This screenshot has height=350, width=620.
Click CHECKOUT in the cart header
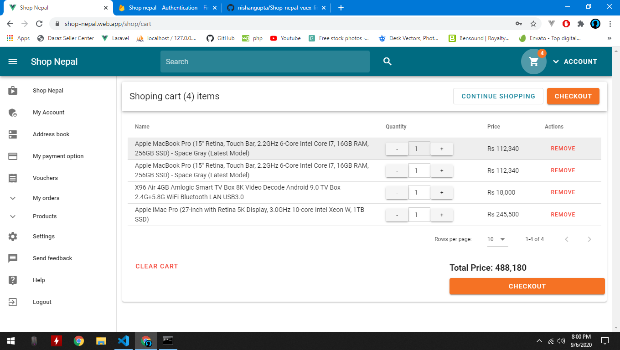[x=573, y=96]
